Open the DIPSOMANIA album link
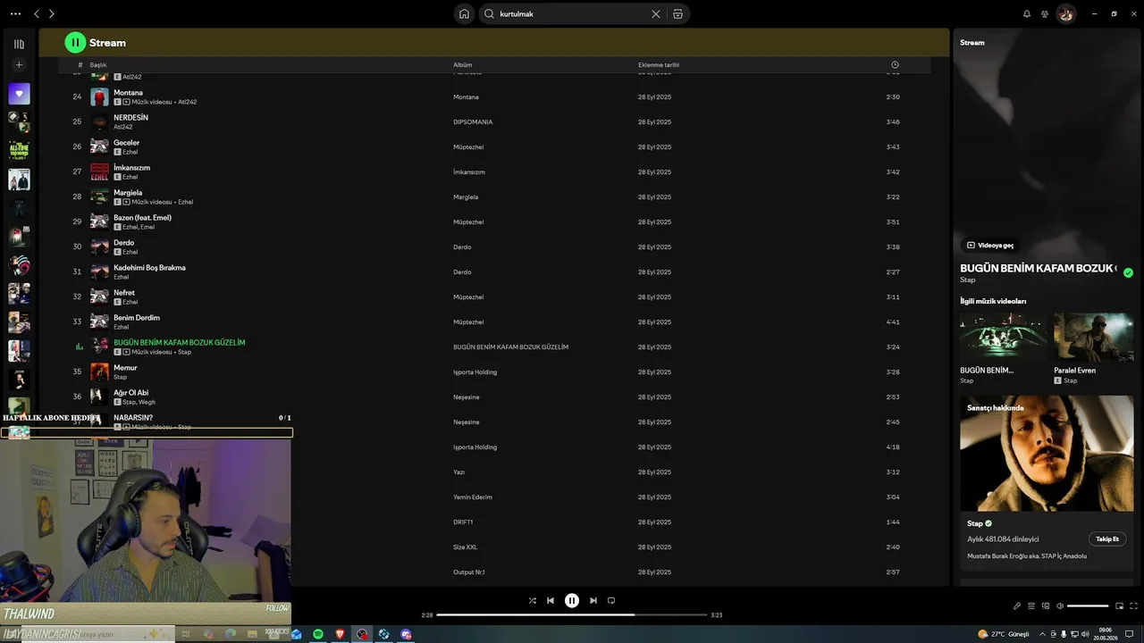 pyautogui.click(x=473, y=122)
